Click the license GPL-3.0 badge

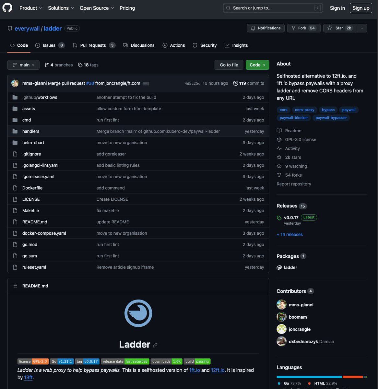pos(33,361)
